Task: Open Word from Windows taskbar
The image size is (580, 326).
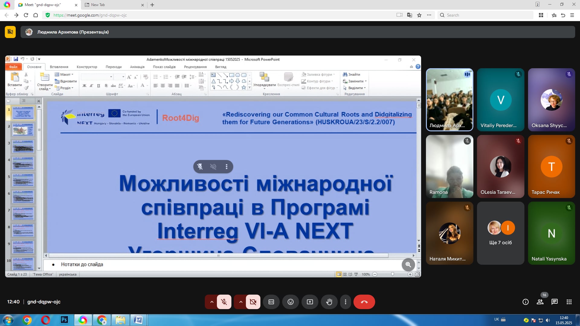Action: (x=138, y=320)
